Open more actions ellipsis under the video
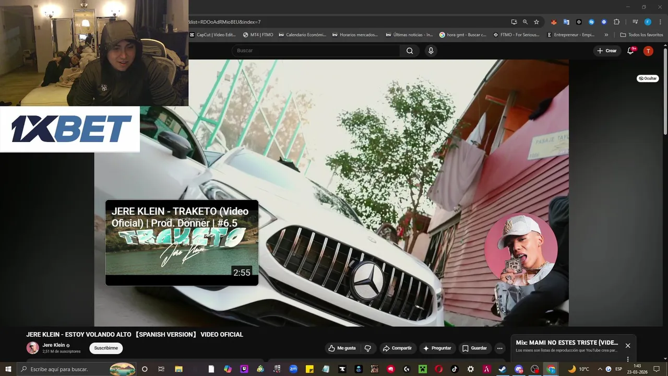Viewport: 668px width, 376px height. coord(499,348)
